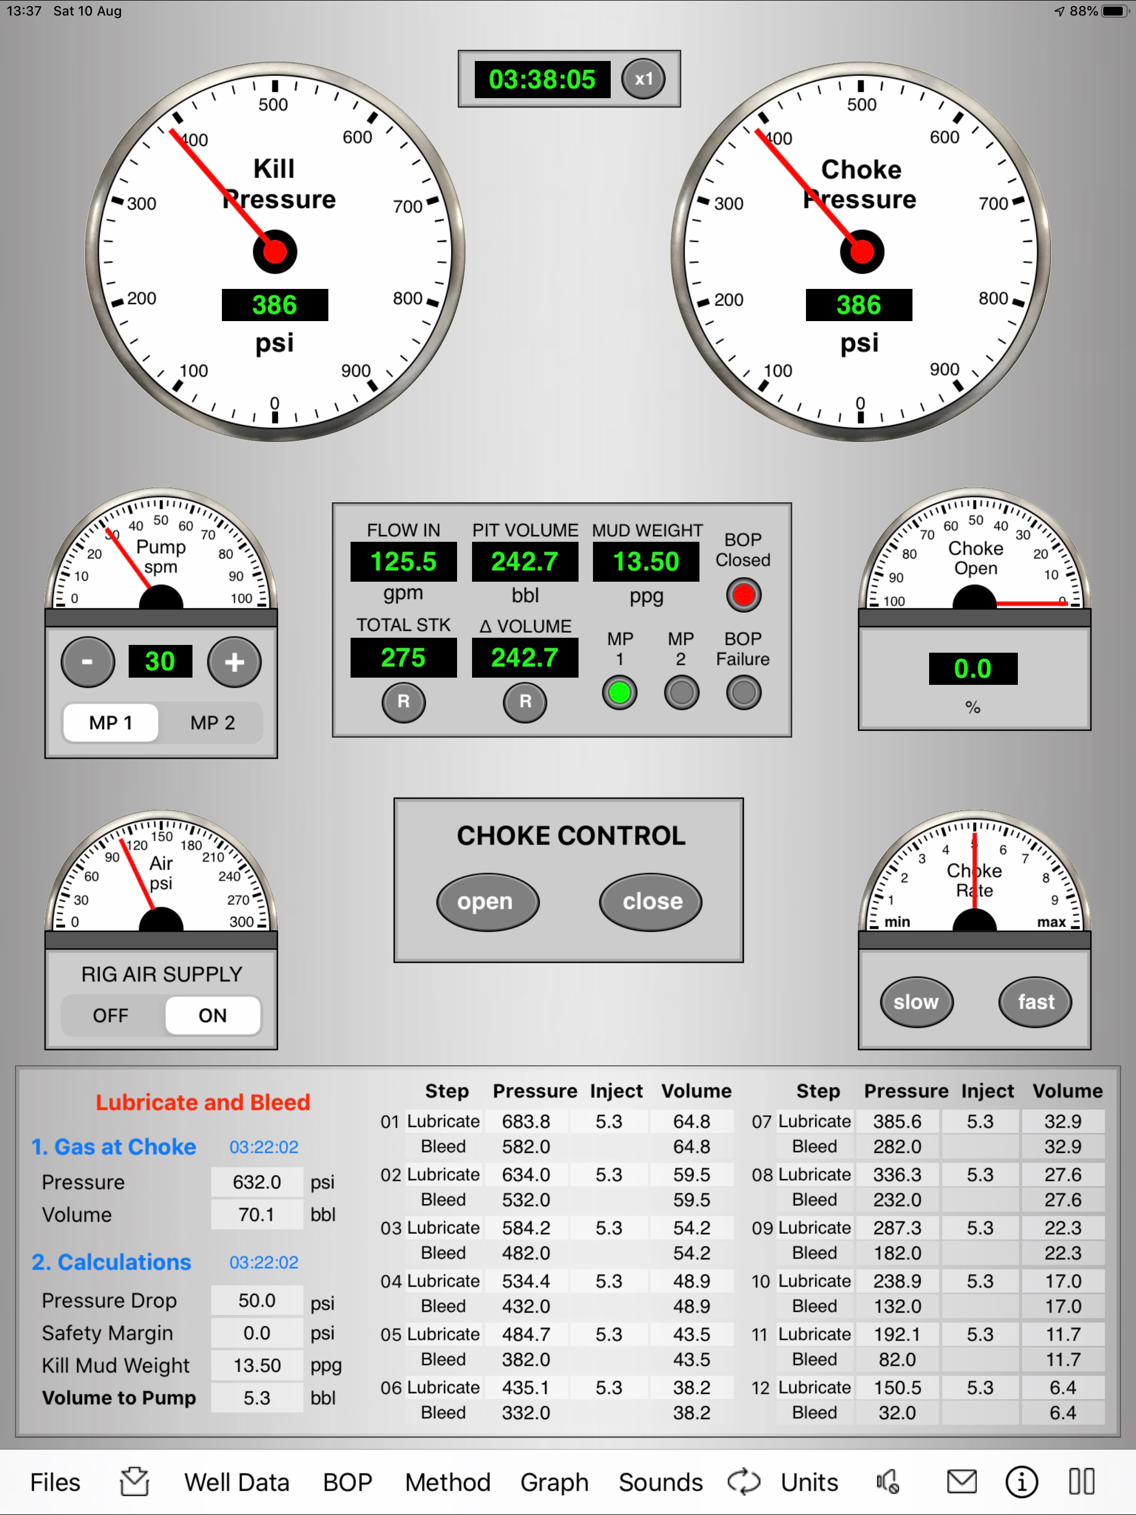
Task: Show app information via the info icon
Action: 1021,1481
